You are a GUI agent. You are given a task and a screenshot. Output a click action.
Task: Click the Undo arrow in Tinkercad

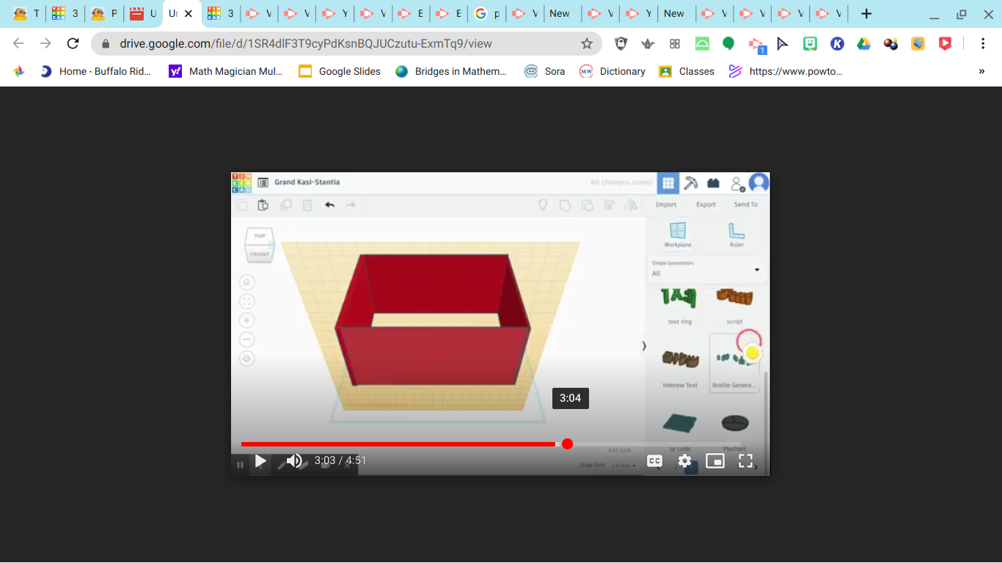click(x=329, y=205)
